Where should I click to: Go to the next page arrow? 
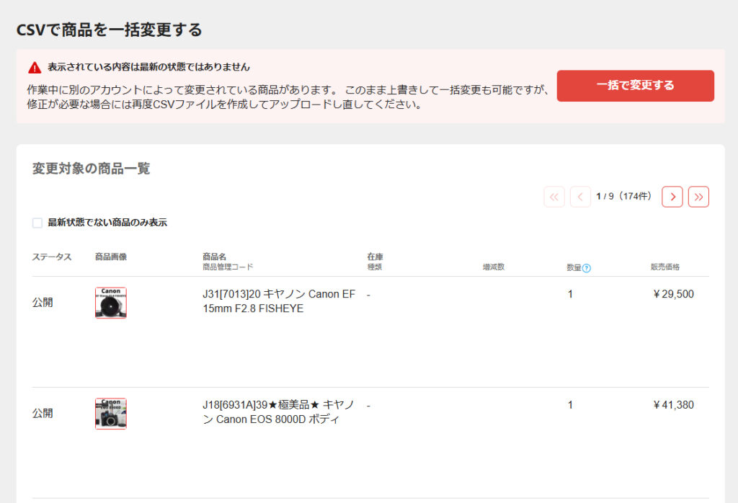pos(672,197)
